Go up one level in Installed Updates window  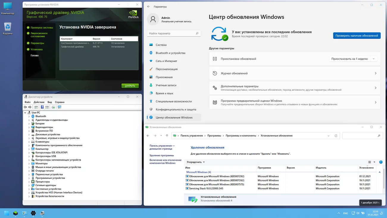[167, 136]
